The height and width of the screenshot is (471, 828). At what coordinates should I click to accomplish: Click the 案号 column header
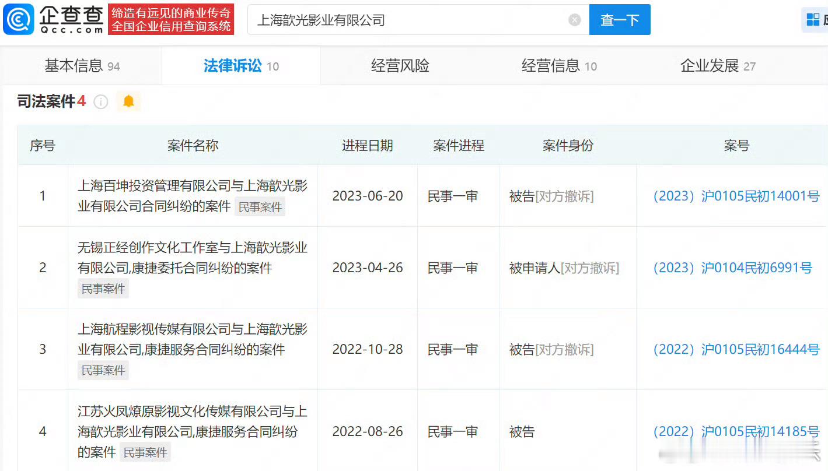pyautogui.click(x=736, y=146)
